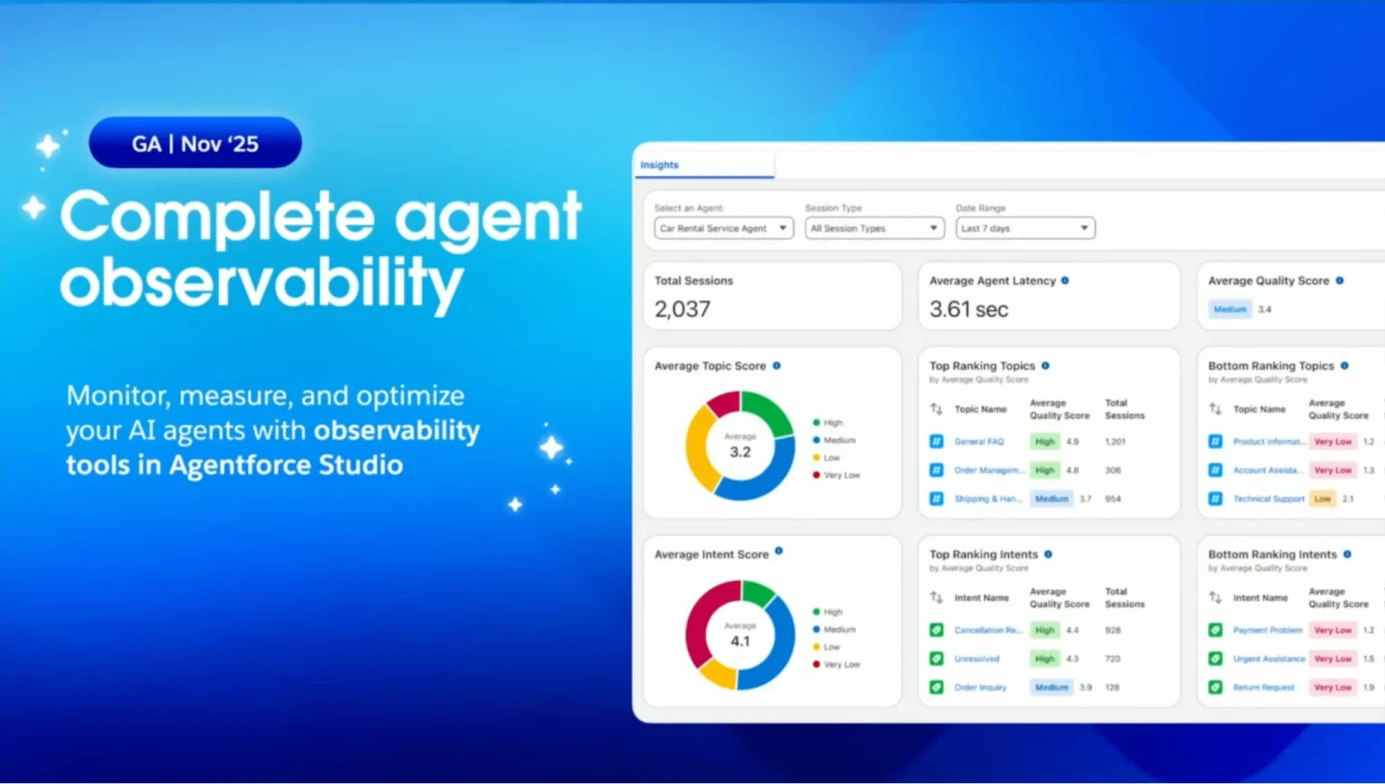
Task: Toggle Medium legend item in Topic Score chart
Action: [834, 440]
